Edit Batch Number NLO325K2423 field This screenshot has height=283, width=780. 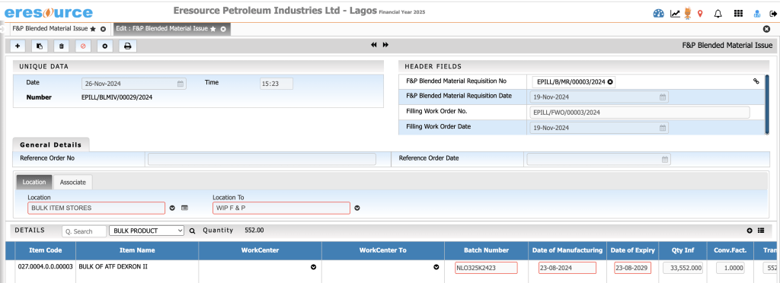(x=486, y=268)
